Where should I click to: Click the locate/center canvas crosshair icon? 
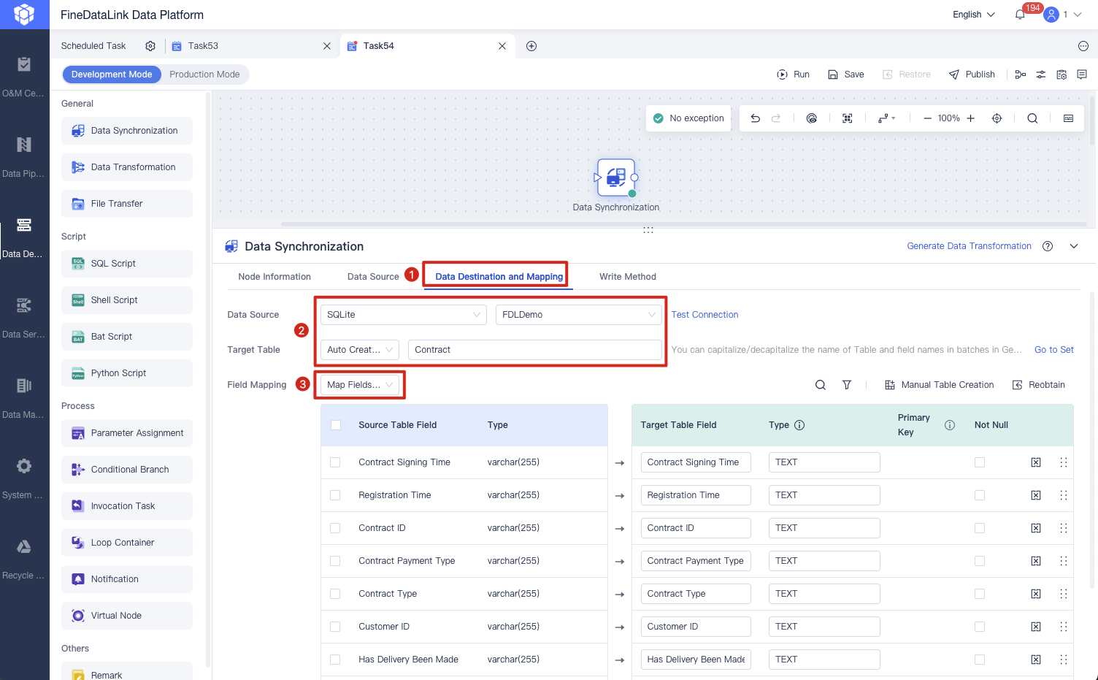(x=997, y=118)
